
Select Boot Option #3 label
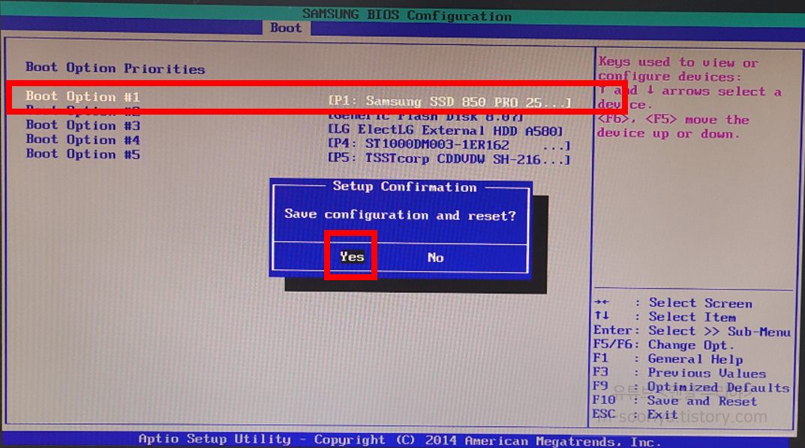(83, 125)
